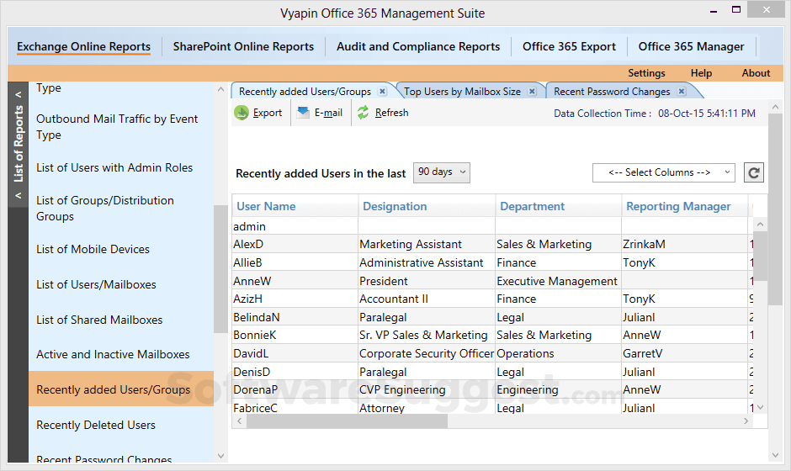Sort by the Department column header
Image resolution: width=791 pixels, height=471 pixels.
[x=533, y=206]
